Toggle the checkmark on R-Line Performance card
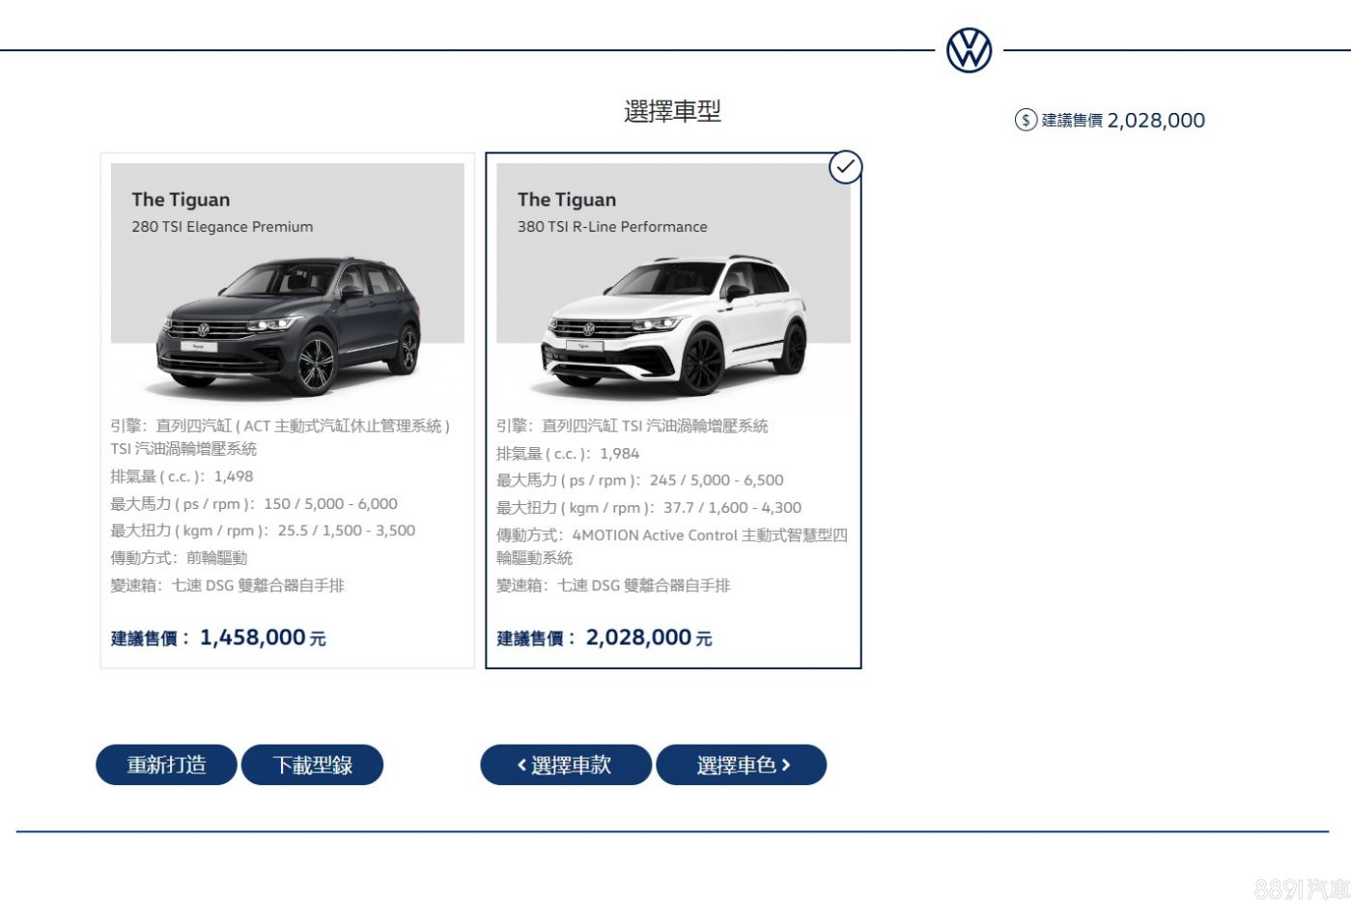This screenshot has height=901, width=1351. 845,167
